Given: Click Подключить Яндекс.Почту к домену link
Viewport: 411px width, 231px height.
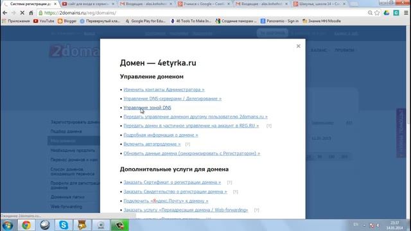Looking at the screenshot, I should [166, 201].
